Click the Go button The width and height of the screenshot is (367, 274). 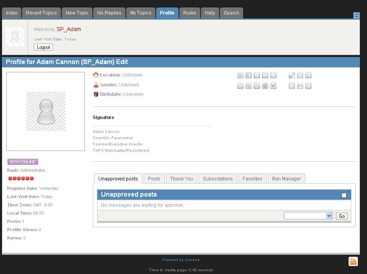coord(342,216)
